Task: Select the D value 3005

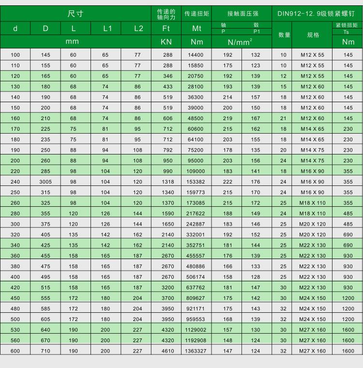Action: (45, 182)
